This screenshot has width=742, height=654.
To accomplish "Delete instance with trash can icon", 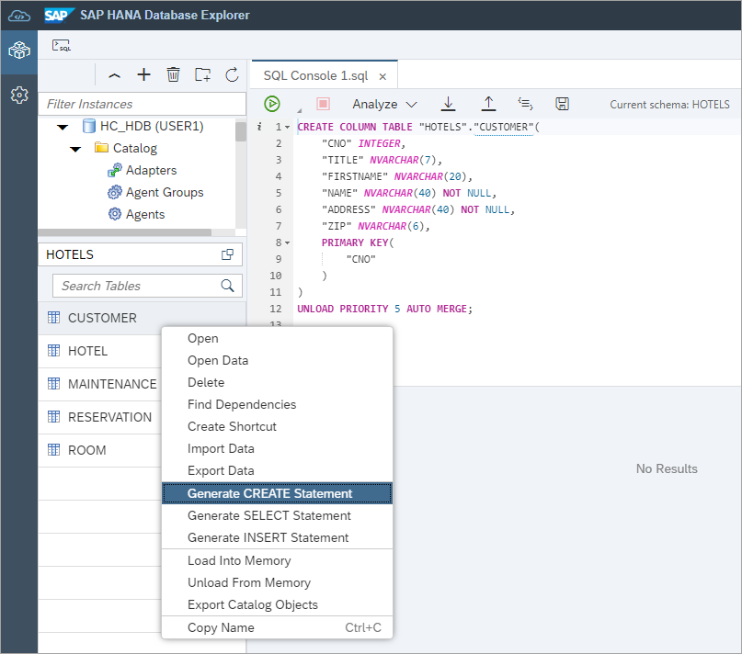I will [173, 74].
